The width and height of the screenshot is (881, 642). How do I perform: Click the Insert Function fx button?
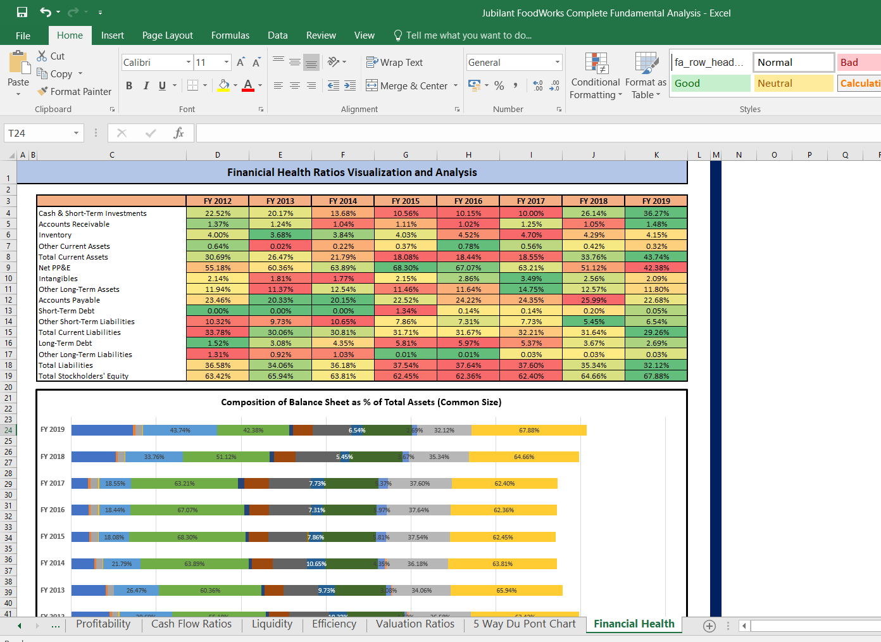[x=179, y=133]
